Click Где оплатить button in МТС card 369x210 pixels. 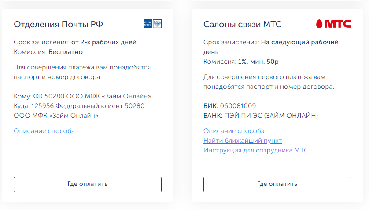pos(277,185)
